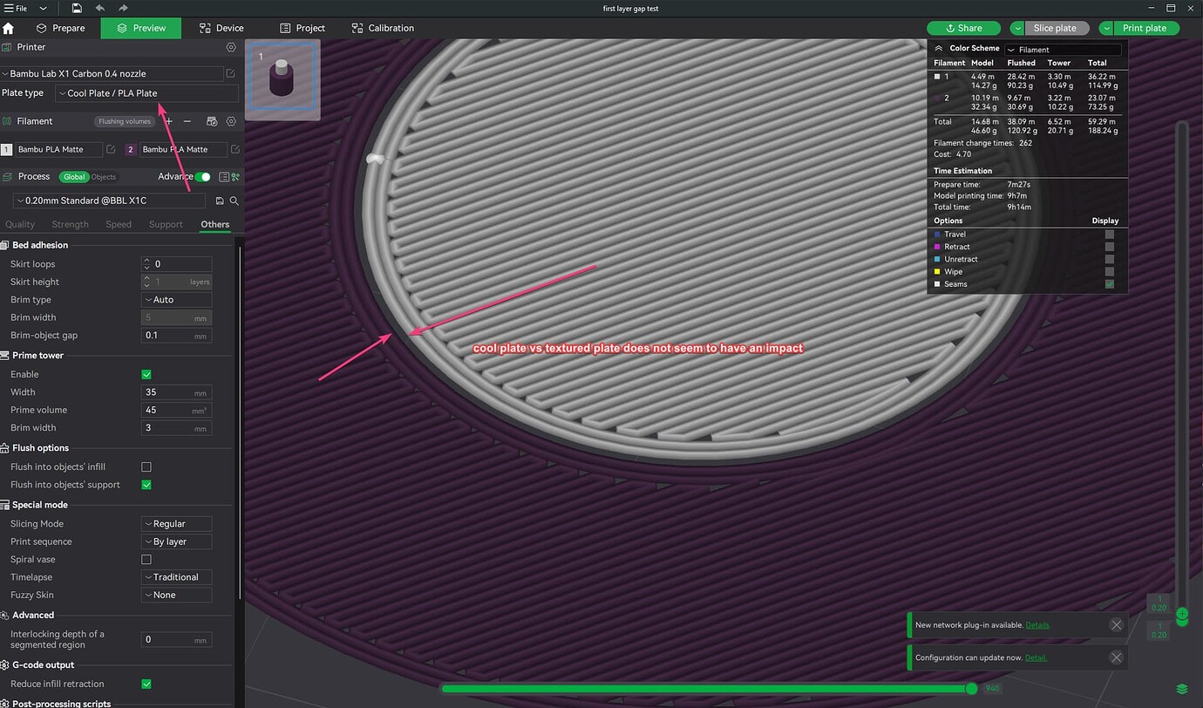Open the AMS filament sync icon

(211, 121)
